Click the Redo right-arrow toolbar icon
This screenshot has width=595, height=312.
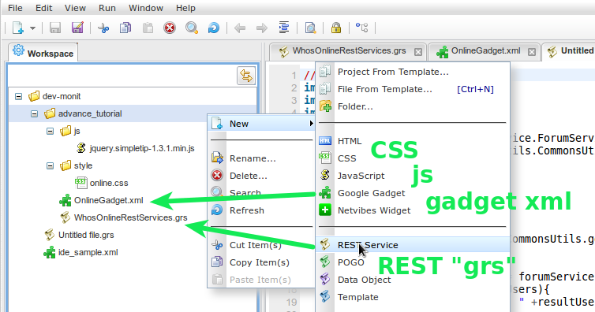[262, 28]
